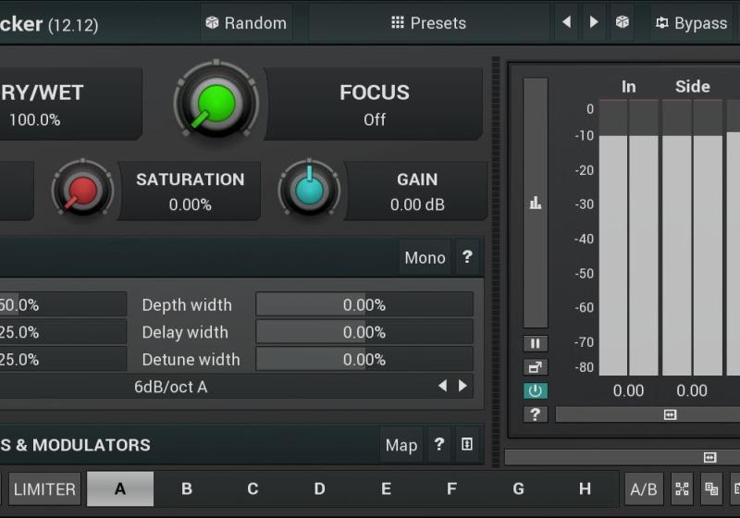Select preset slot H
This screenshot has width=740, height=518.
pos(585,489)
